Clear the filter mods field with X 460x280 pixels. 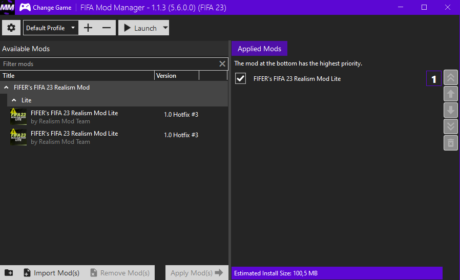tap(222, 63)
